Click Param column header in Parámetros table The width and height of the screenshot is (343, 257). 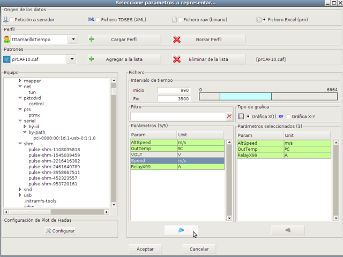(153, 135)
